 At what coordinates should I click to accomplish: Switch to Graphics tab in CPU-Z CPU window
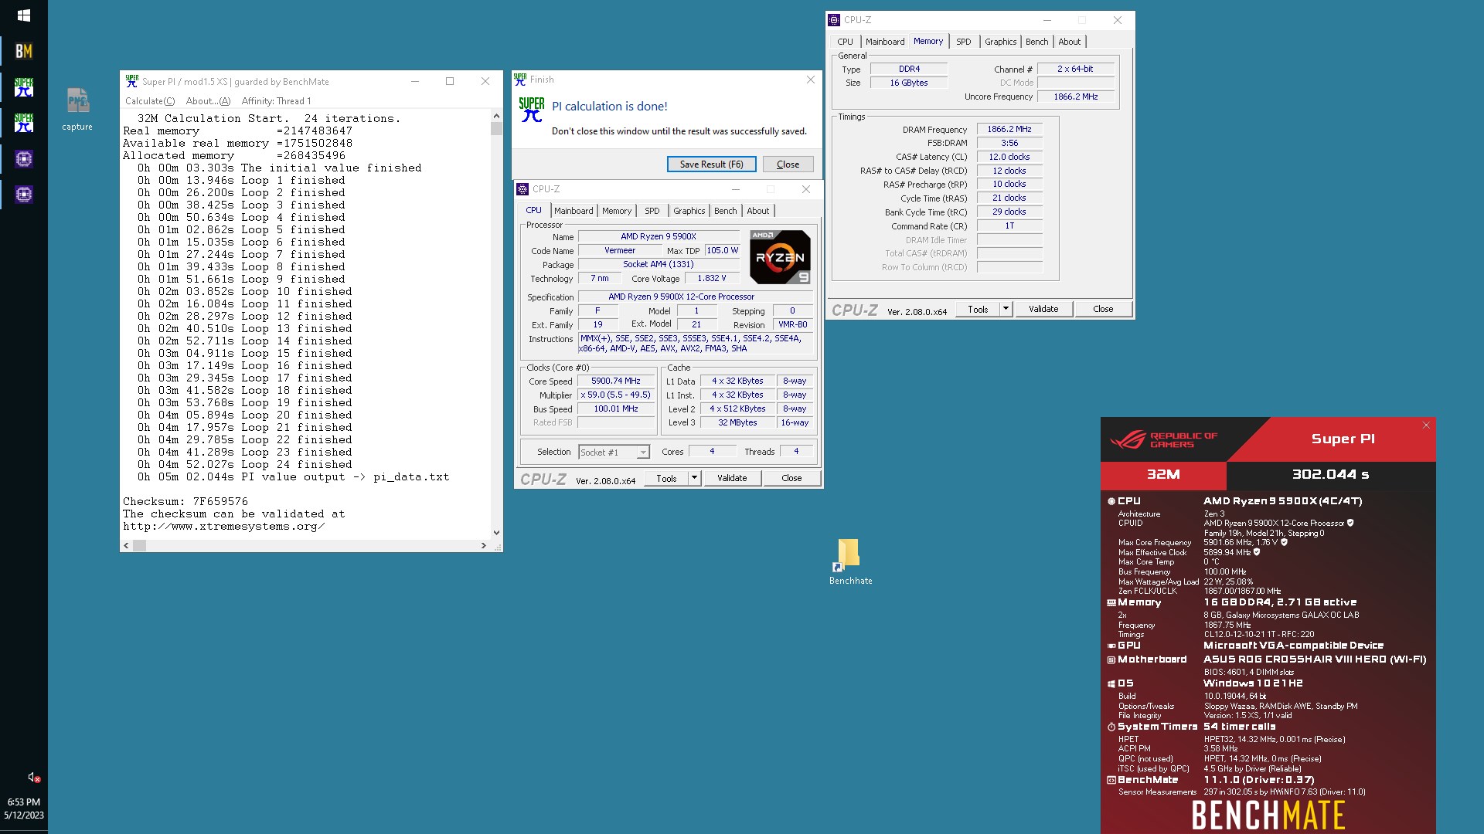click(689, 211)
